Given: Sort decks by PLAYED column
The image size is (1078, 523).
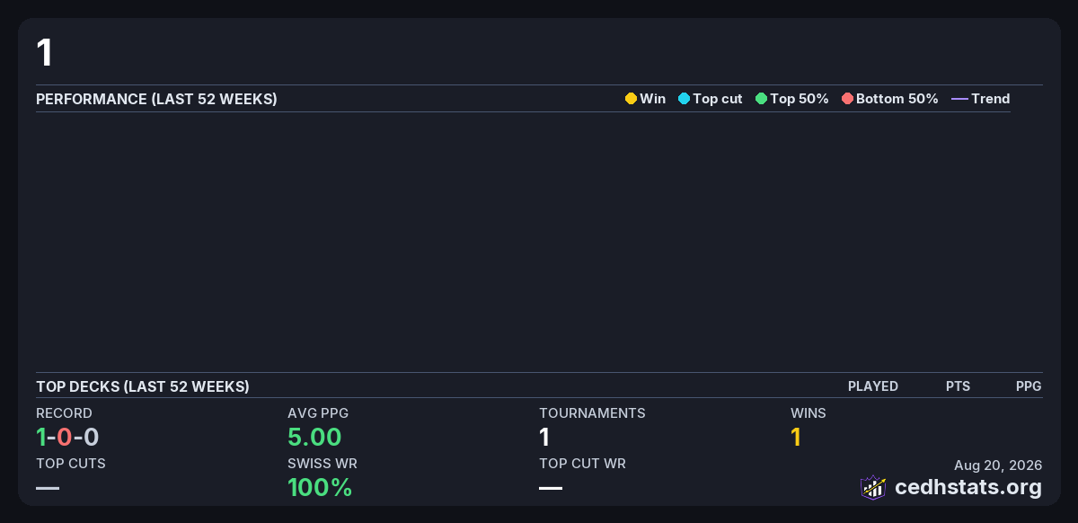Looking at the screenshot, I should (873, 386).
